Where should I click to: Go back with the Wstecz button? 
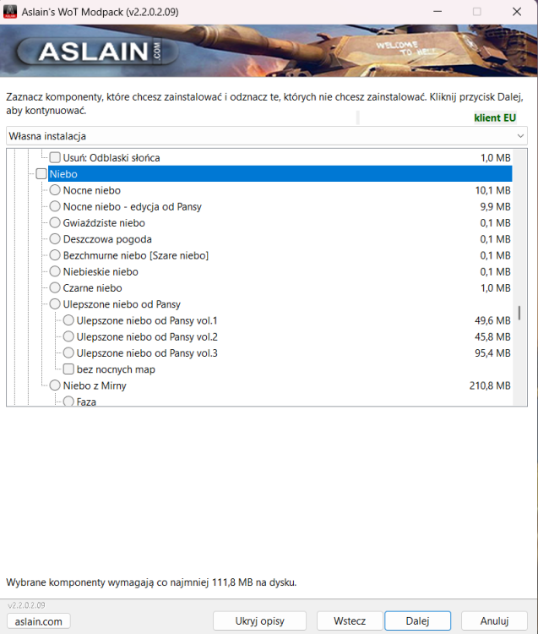pos(350,620)
